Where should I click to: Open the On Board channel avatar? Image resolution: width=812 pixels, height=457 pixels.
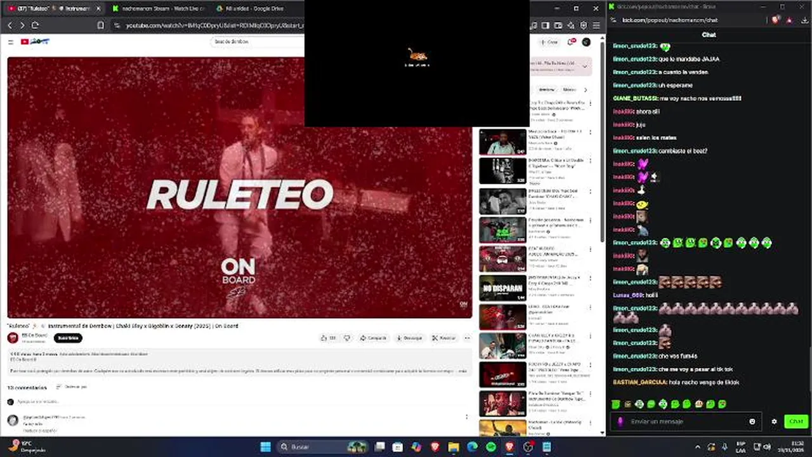(x=13, y=338)
